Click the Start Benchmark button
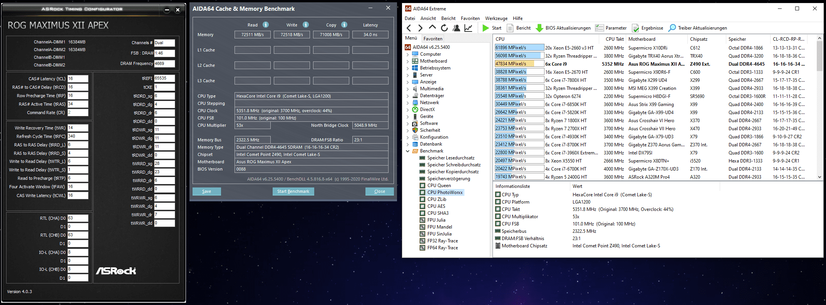This screenshot has width=826, height=305. point(293,191)
